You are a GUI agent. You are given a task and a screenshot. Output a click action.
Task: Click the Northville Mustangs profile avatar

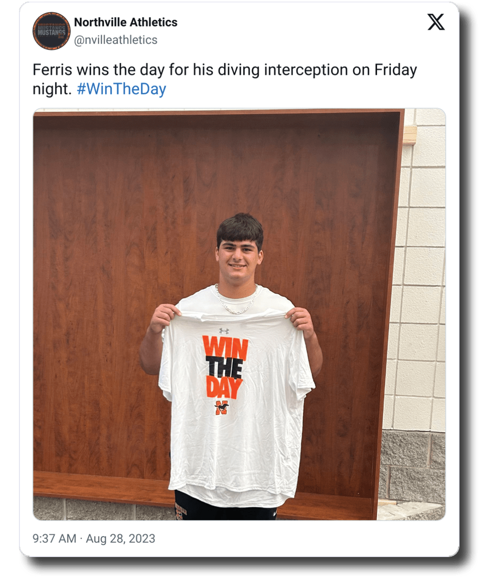[x=51, y=31]
